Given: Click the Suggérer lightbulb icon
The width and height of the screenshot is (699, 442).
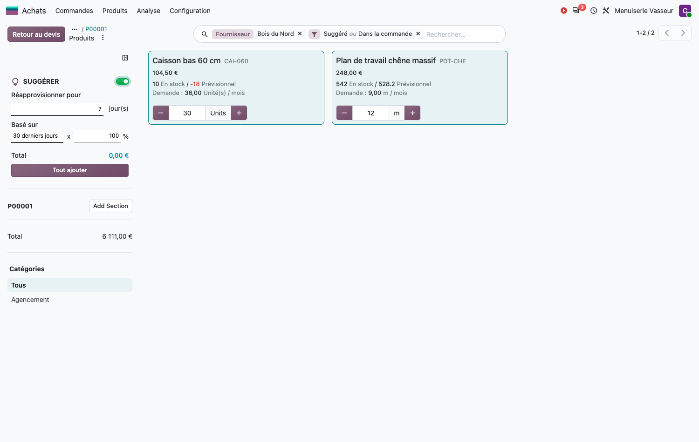Looking at the screenshot, I should pos(15,81).
